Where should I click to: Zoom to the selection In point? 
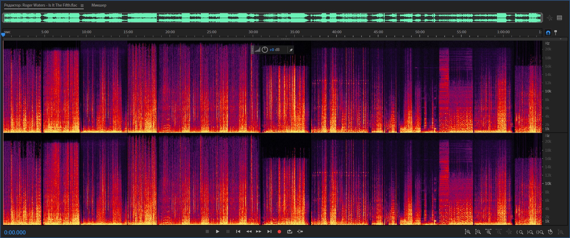520,232
